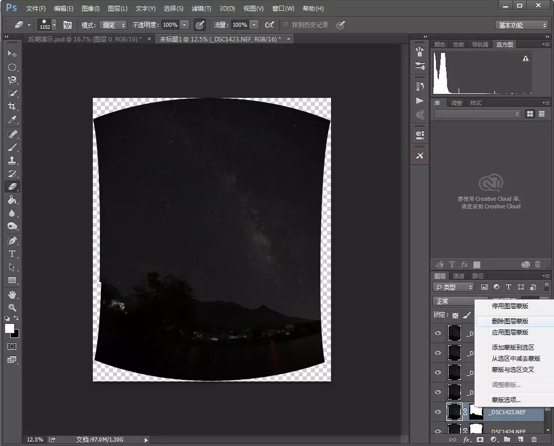Open the tool preset picker arrow
The image size is (554, 446).
29,25
